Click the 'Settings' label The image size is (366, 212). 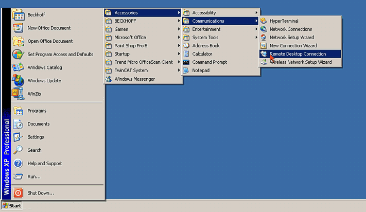point(36,137)
